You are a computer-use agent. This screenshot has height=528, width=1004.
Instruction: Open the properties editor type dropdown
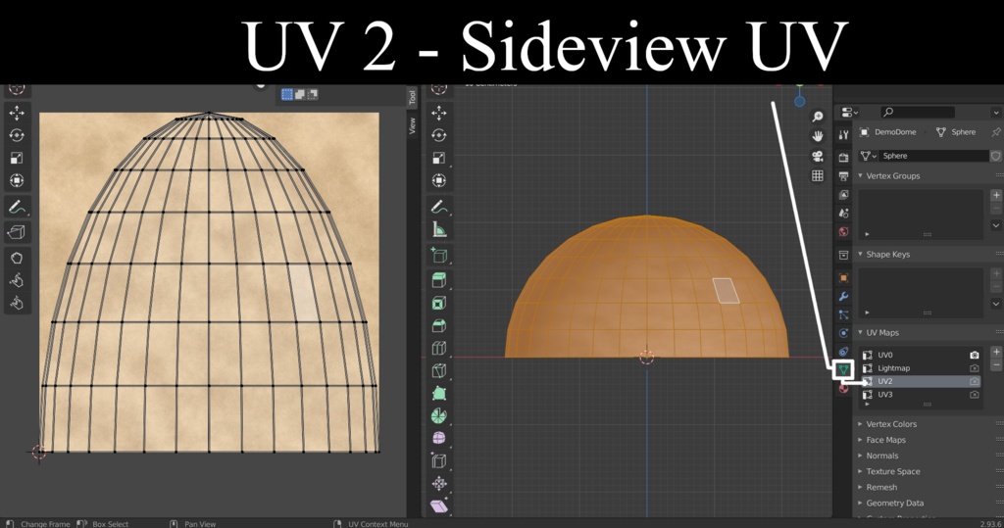point(850,112)
